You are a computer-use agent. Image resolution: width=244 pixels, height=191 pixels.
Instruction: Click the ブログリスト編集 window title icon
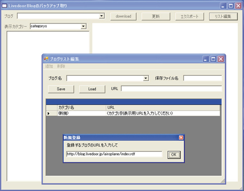[x=46, y=59]
